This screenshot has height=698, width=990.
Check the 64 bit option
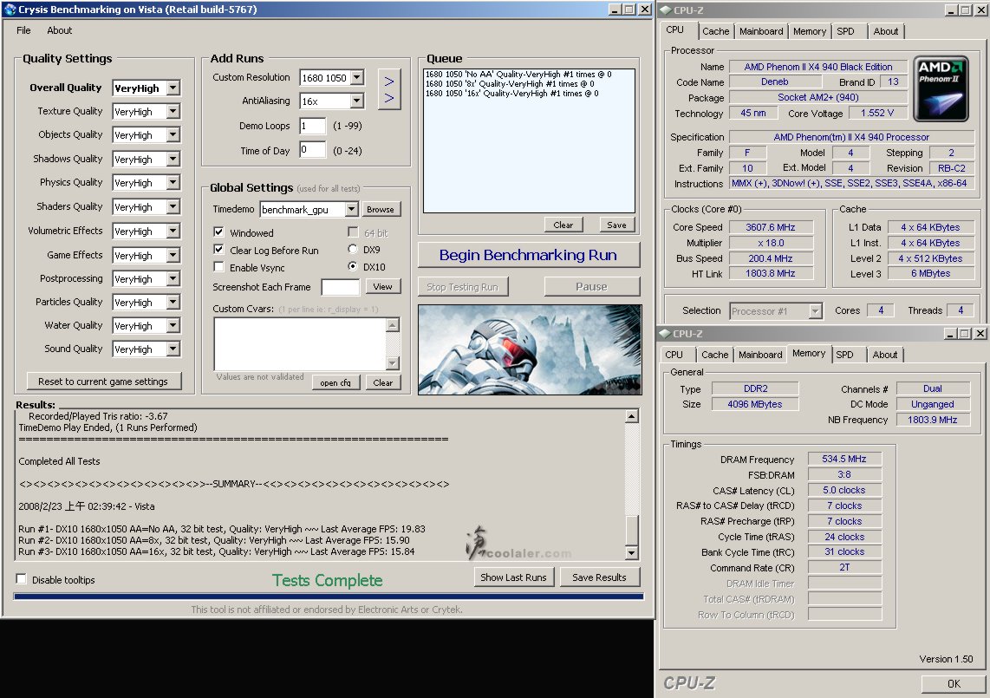(x=353, y=232)
